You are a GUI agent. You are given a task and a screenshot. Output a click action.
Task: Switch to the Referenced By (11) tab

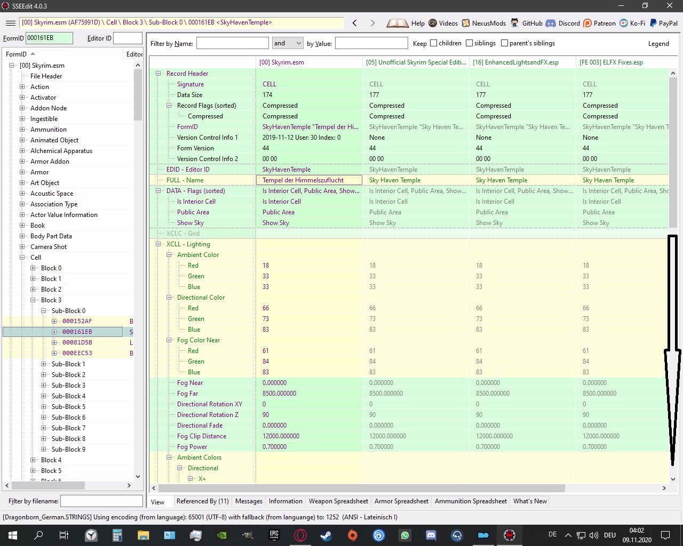point(202,501)
